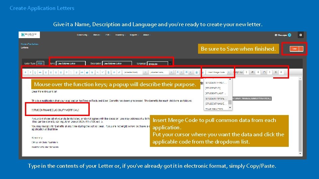Open the Admin menu

[x=147, y=35]
